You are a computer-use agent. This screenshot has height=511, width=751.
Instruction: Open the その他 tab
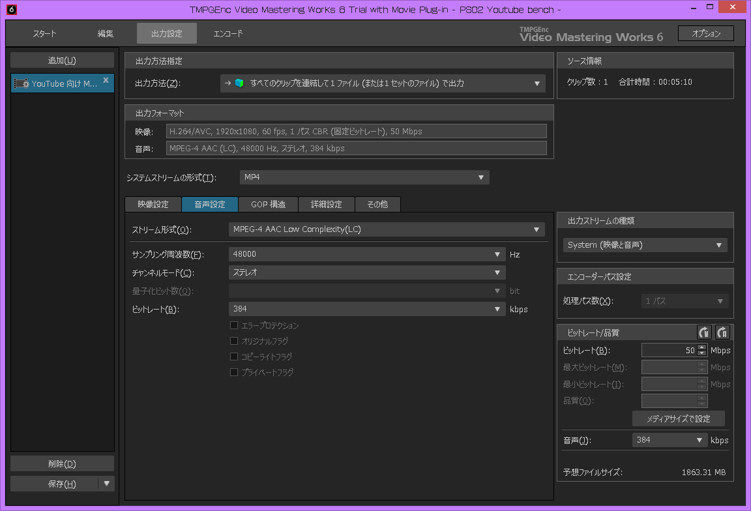(x=377, y=205)
